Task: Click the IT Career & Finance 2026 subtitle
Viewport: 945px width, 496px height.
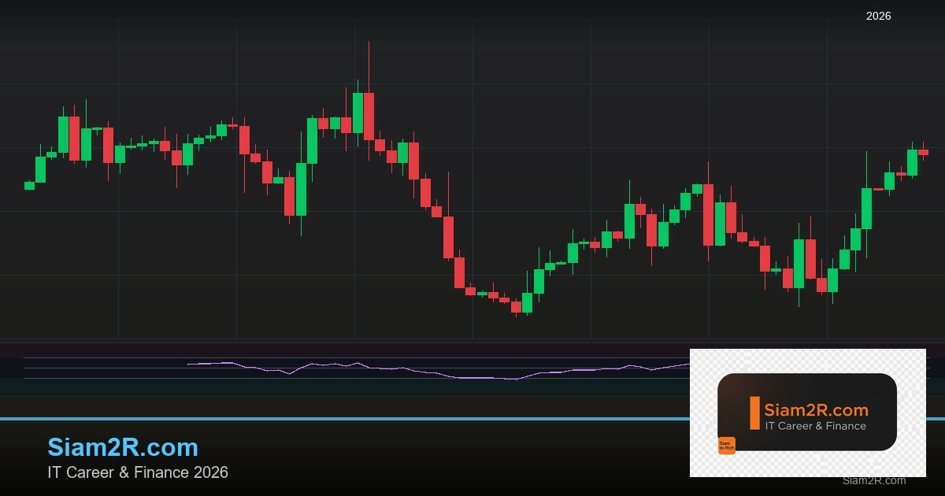Action: tap(138, 472)
